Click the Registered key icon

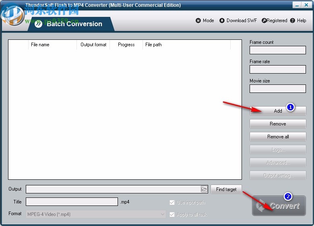pyautogui.click(x=264, y=21)
